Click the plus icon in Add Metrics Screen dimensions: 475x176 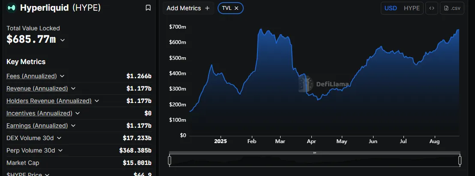click(207, 8)
